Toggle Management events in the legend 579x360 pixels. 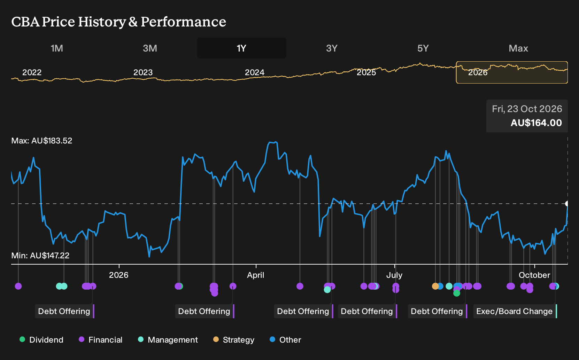[x=168, y=339]
